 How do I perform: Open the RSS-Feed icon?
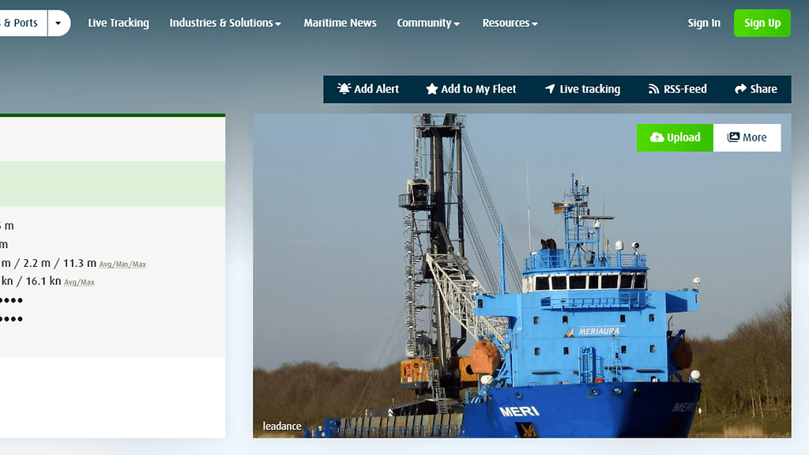point(653,89)
